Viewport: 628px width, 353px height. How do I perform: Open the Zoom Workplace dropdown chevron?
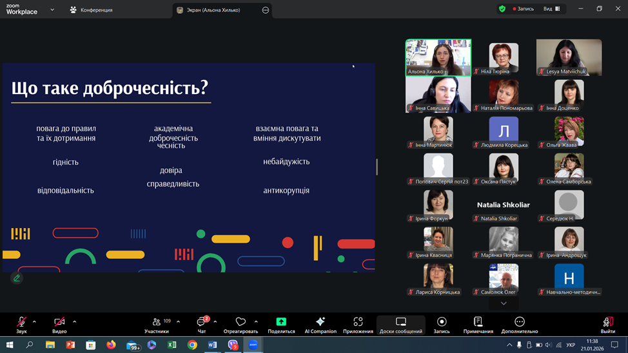52,10
